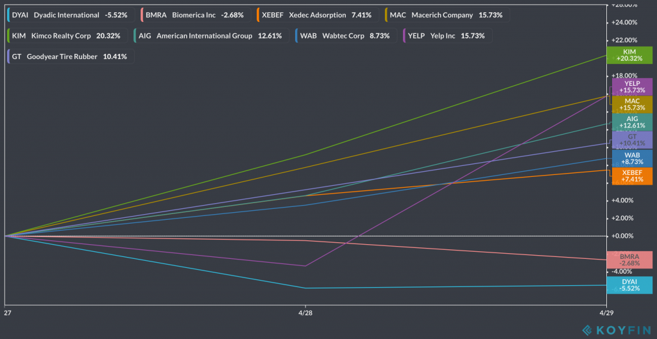Click the +0.00% baseline label on y-axis
This screenshot has width=657, height=339.
621,236
